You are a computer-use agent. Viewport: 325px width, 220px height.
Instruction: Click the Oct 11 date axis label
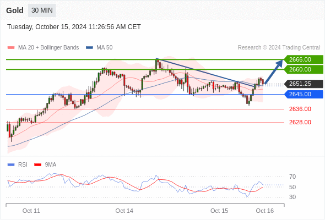[31, 211]
